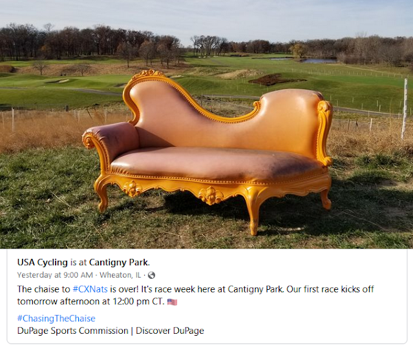Open the Cantigny Park location link

(x=119, y=262)
